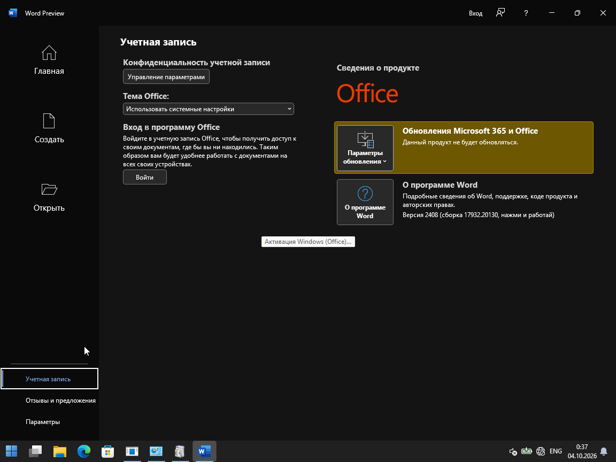Viewport: 616px width, 462px height.
Task: Open the notifications bell icon
Action: pyautogui.click(x=604, y=451)
